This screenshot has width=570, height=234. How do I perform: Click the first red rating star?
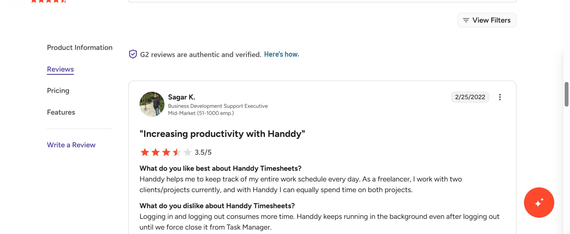pyautogui.click(x=145, y=152)
